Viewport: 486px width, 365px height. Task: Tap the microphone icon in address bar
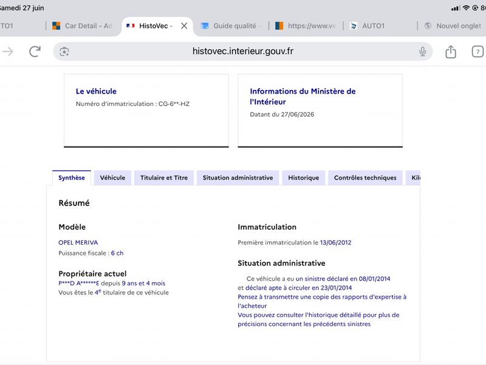click(x=422, y=51)
